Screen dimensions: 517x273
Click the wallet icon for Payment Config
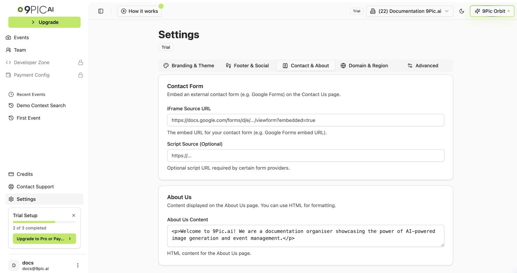pyautogui.click(x=8, y=75)
